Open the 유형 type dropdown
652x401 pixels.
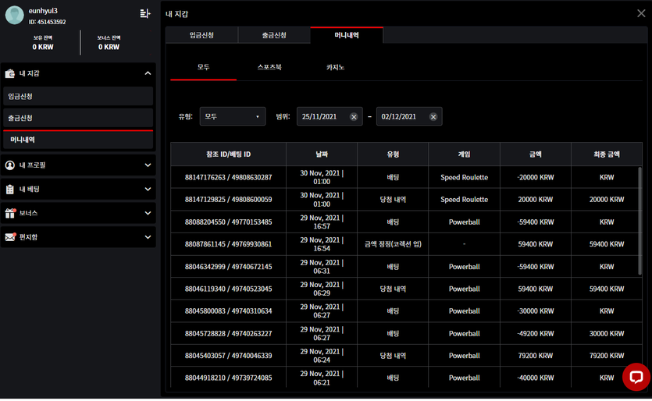(x=233, y=117)
